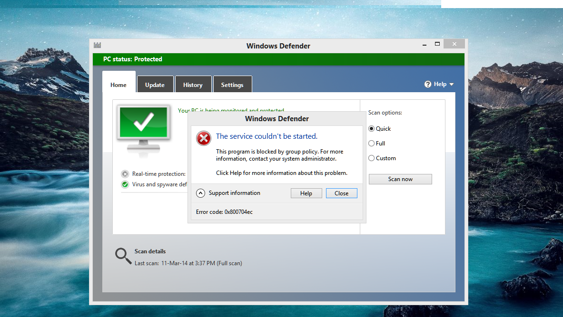Click the Help button in error dialog

306,193
